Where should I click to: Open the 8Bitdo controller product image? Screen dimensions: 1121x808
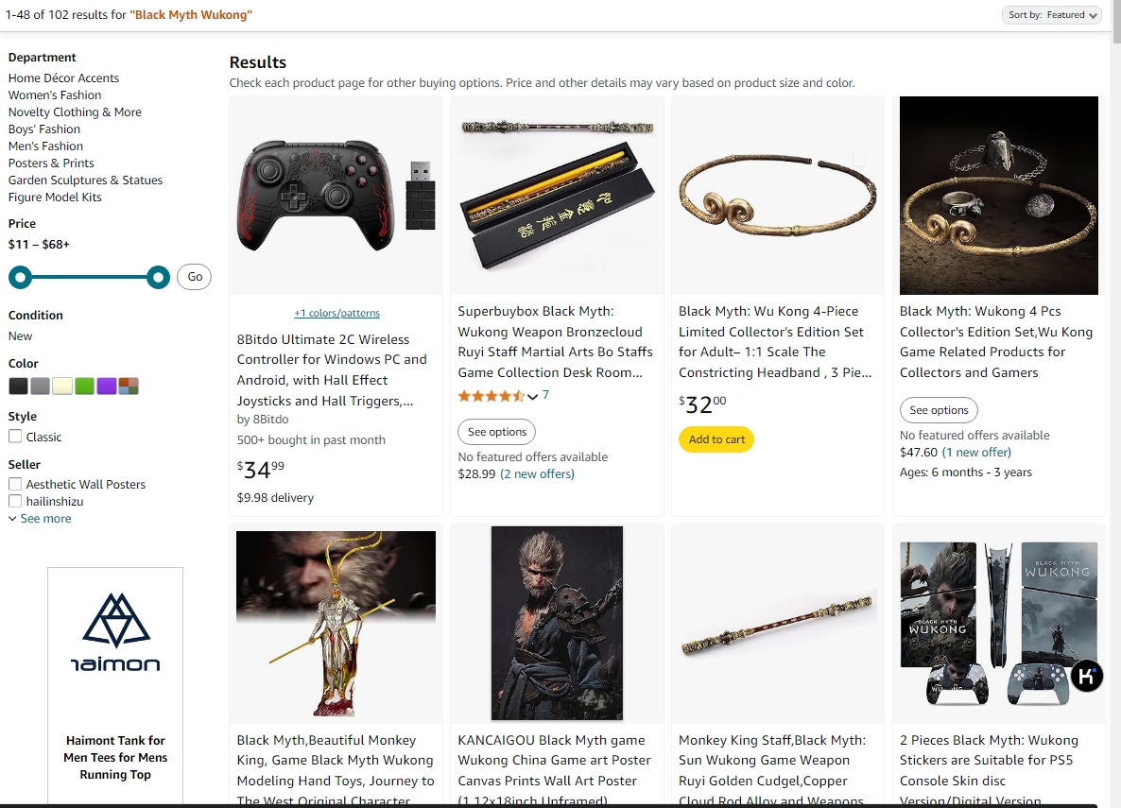coord(336,196)
